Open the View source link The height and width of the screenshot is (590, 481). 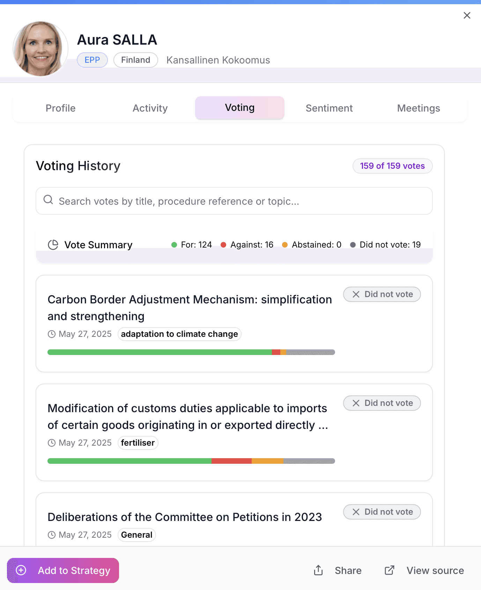tap(435, 570)
